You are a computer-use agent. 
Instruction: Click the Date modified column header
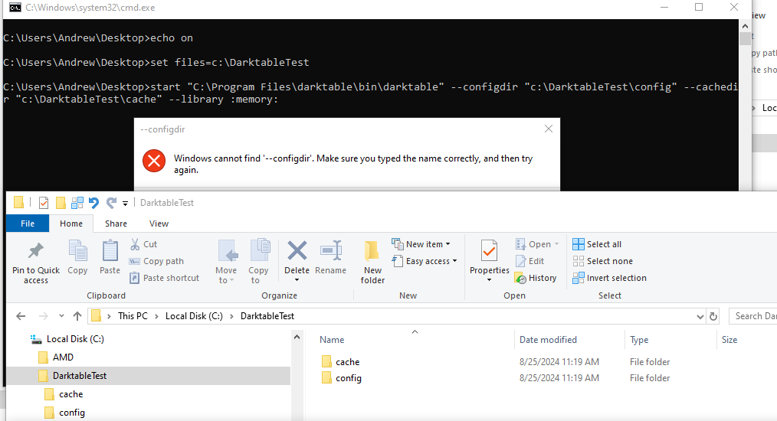tap(548, 340)
